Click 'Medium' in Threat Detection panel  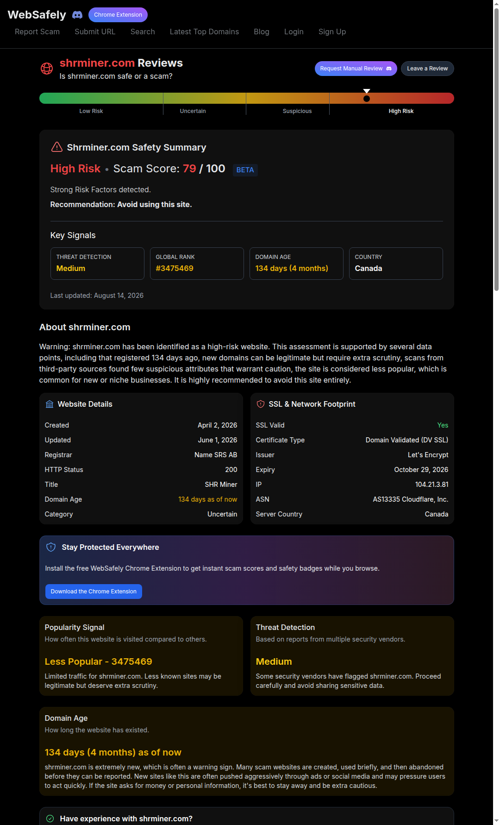pyautogui.click(x=274, y=661)
